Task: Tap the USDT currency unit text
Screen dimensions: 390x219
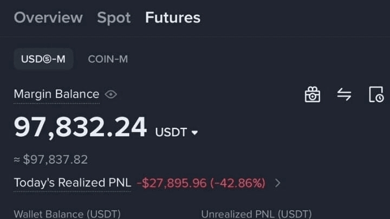Action: (x=171, y=132)
